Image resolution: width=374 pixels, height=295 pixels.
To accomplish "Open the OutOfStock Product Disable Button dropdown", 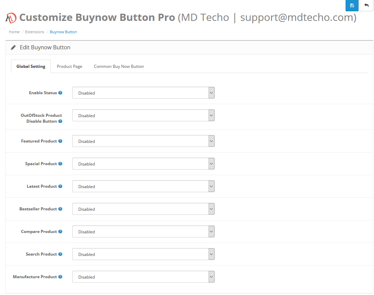I will 144,115.
